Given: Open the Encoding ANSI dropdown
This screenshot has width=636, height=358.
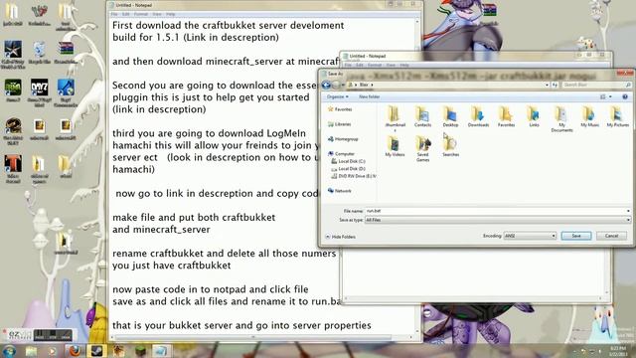Looking at the screenshot, I should pyautogui.click(x=530, y=236).
